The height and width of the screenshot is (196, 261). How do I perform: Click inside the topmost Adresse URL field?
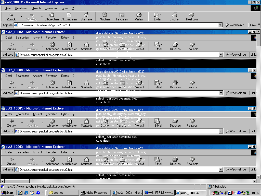pos(117,25)
